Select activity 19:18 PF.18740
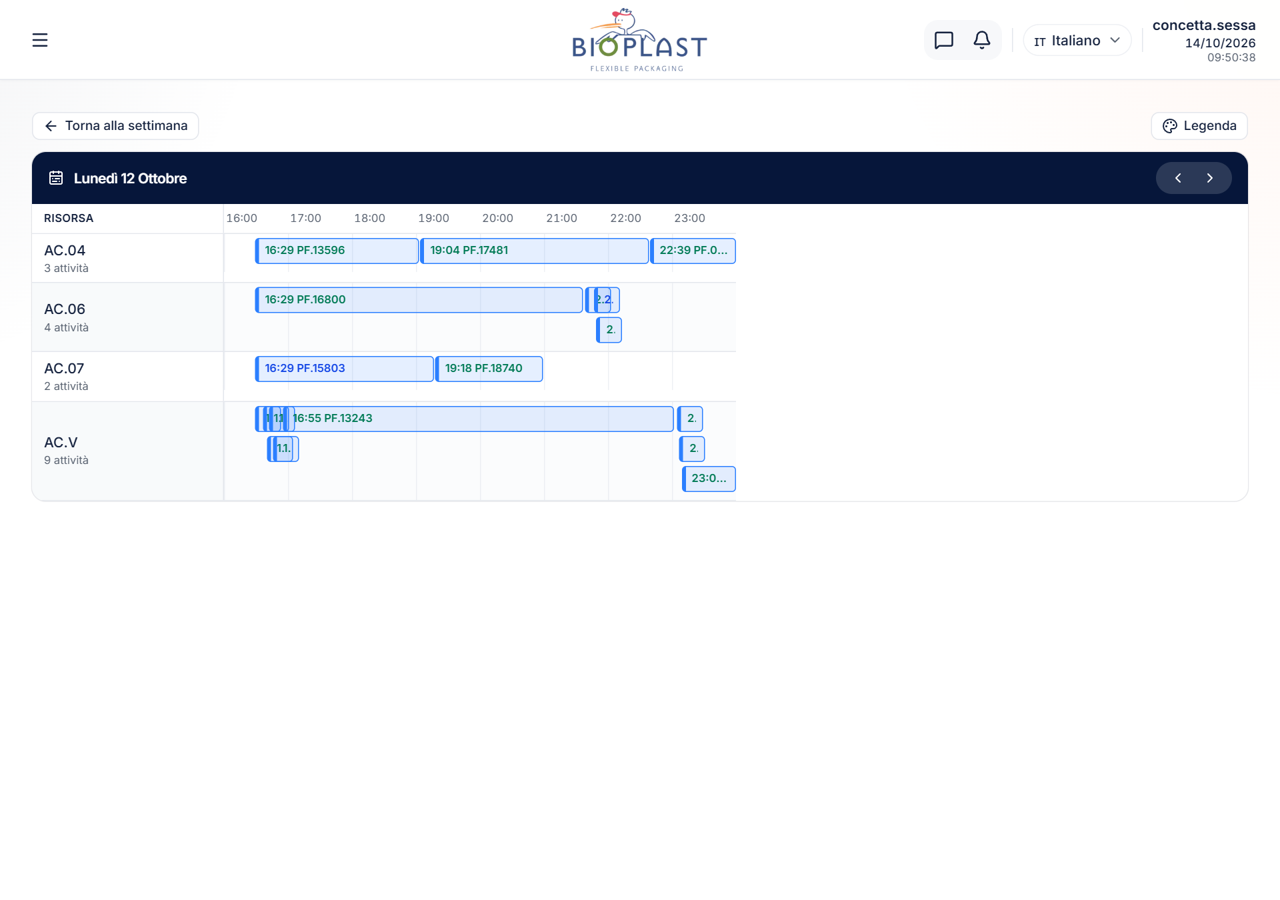The width and height of the screenshot is (1280, 900). pyautogui.click(x=489, y=369)
